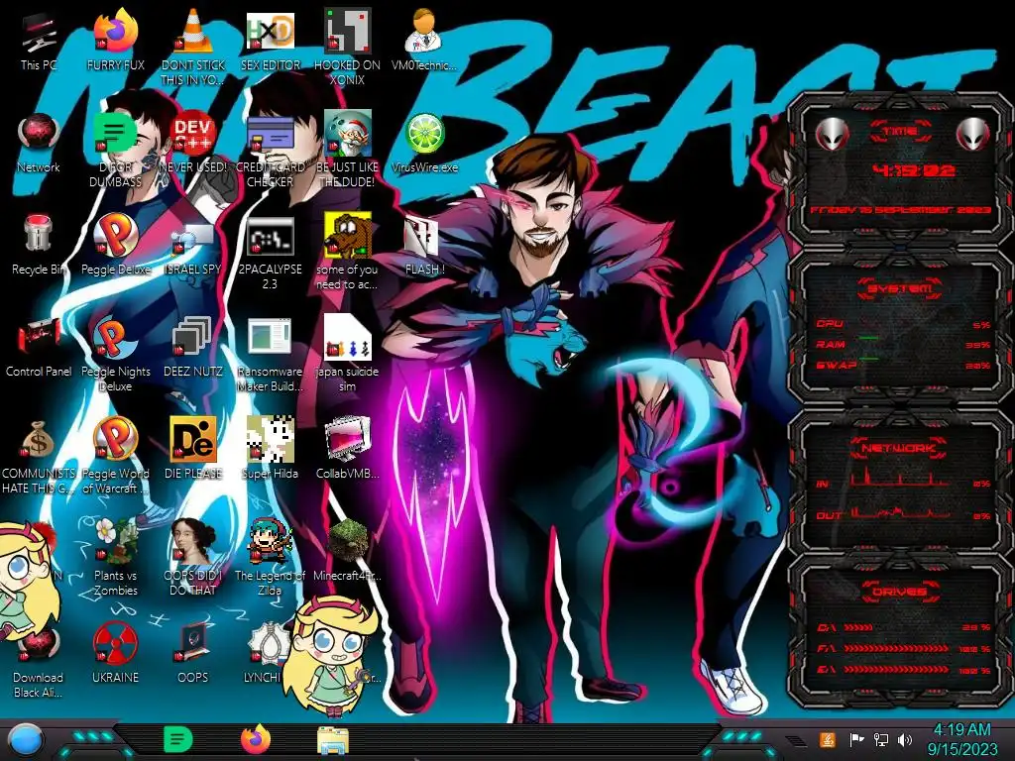Click the taskbar date 9/15/2023
This screenshot has height=761, width=1015.
tap(961, 750)
